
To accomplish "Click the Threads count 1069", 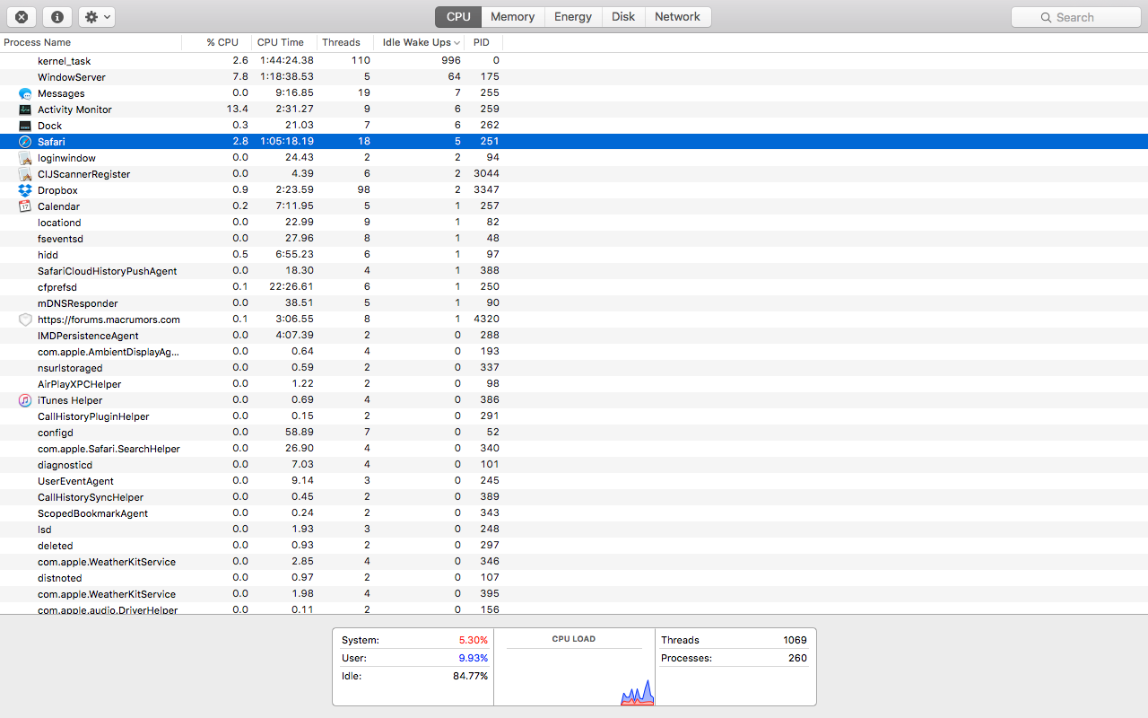I will pos(795,640).
